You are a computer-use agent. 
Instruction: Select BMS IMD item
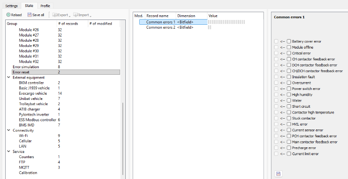point(27,125)
